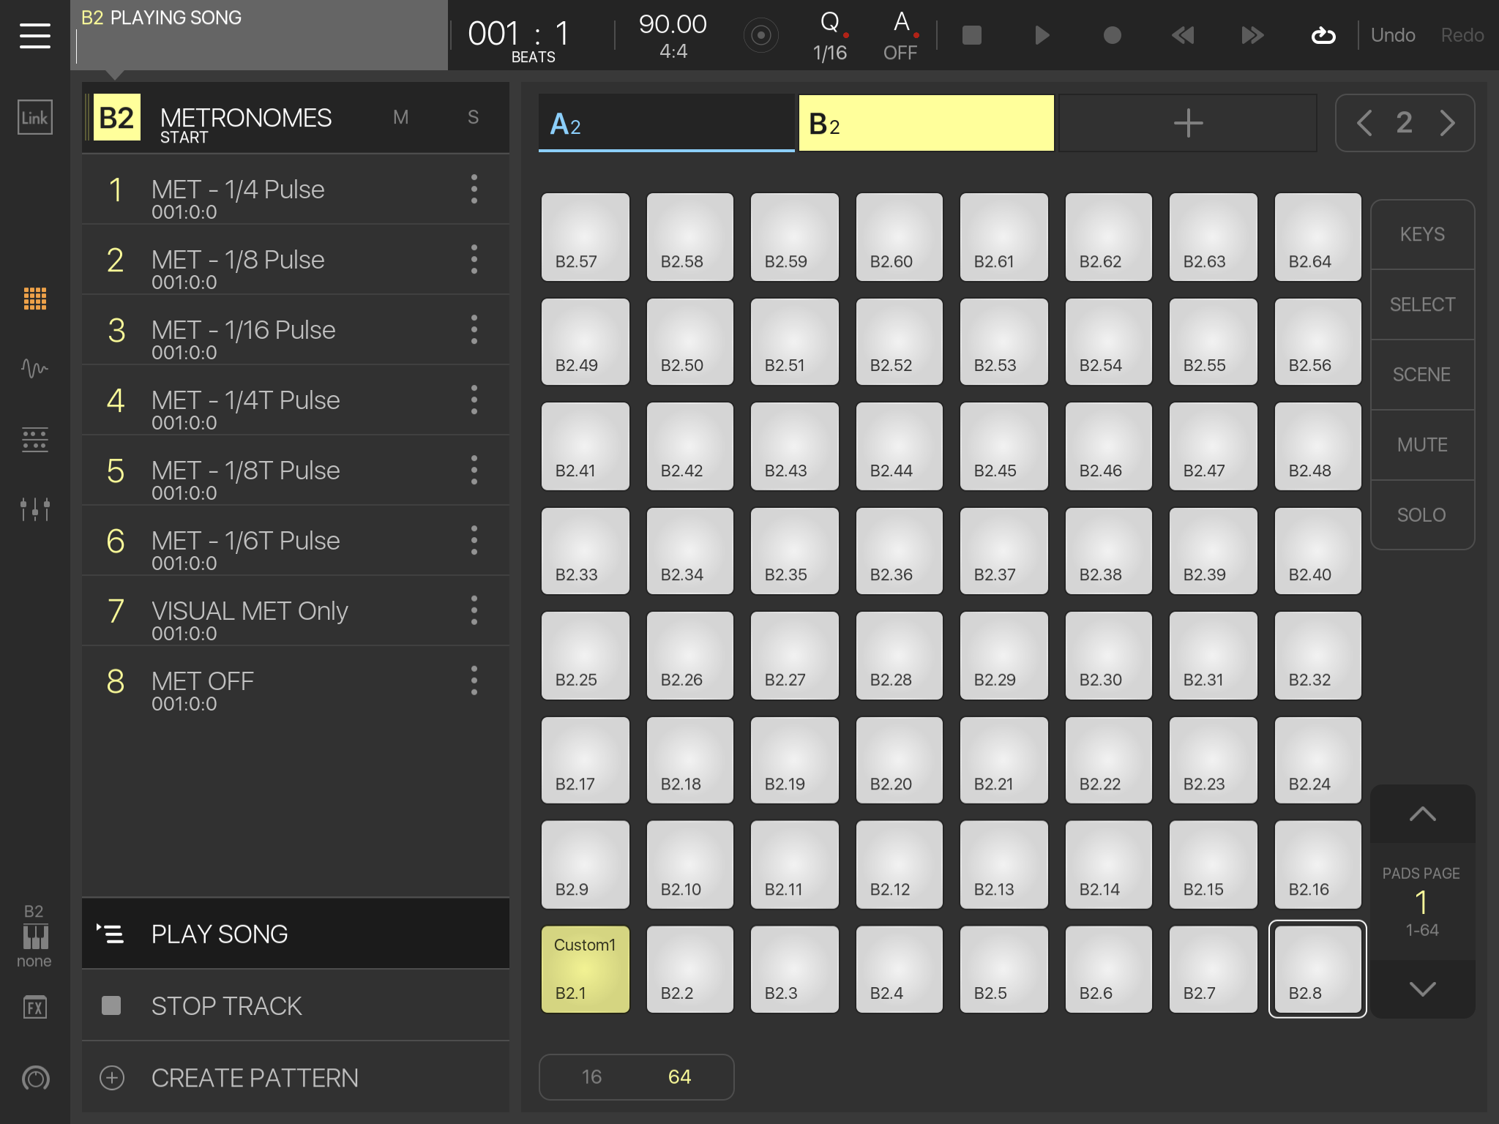Open the waveform sampler view icon
1499x1124 pixels.
click(x=34, y=368)
